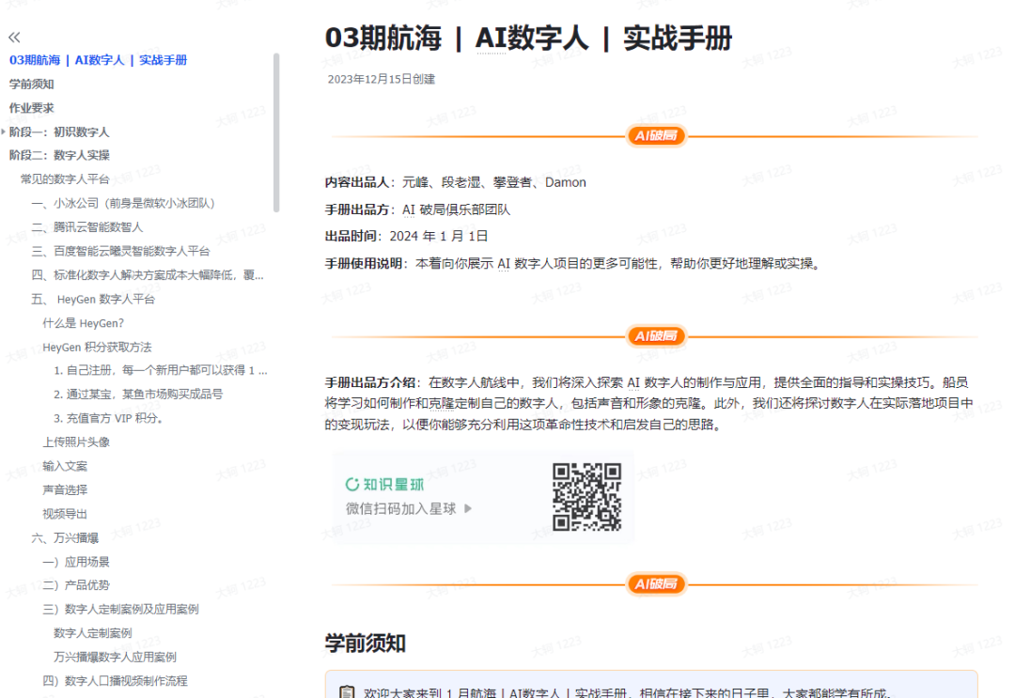The height and width of the screenshot is (698, 1015).
Task: Click the play triangle beside 微信扫码加入星球
Action: (x=468, y=508)
